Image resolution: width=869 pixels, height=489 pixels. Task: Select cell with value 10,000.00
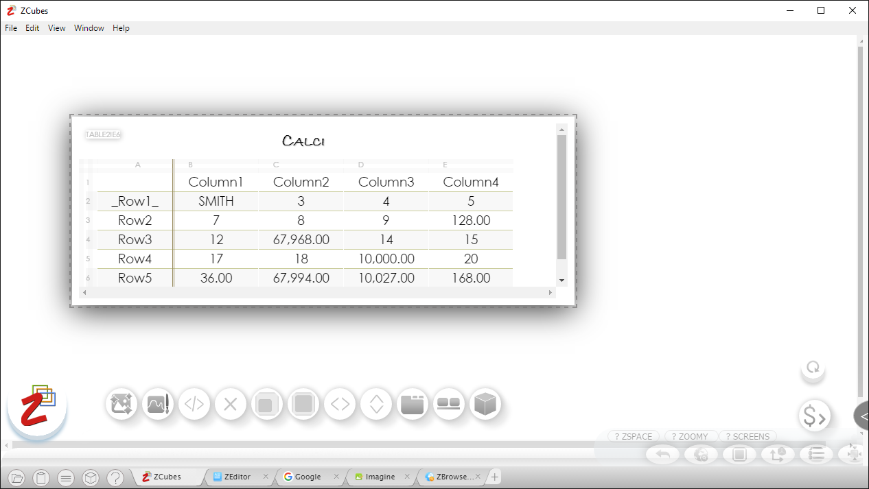coord(386,259)
